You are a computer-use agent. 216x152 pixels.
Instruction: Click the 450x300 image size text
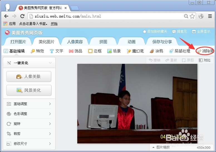(203, 148)
